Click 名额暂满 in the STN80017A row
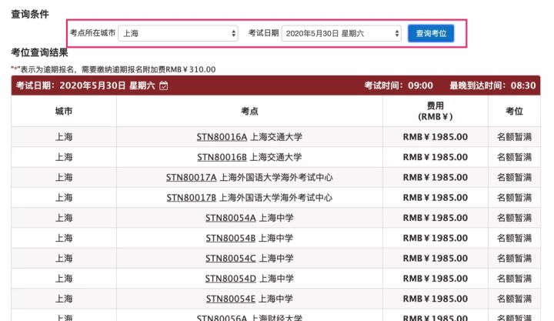The image size is (554, 321). point(514,177)
